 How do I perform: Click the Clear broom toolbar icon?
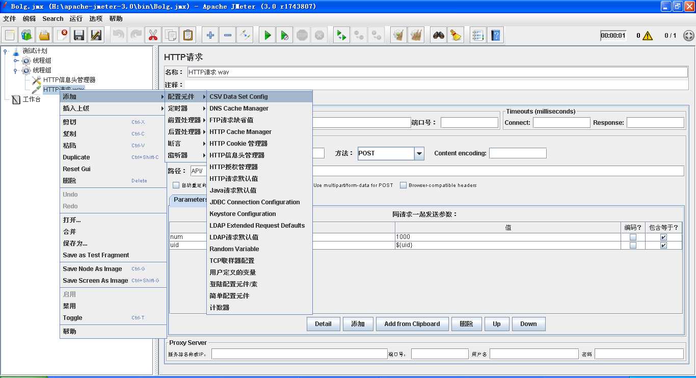click(399, 35)
